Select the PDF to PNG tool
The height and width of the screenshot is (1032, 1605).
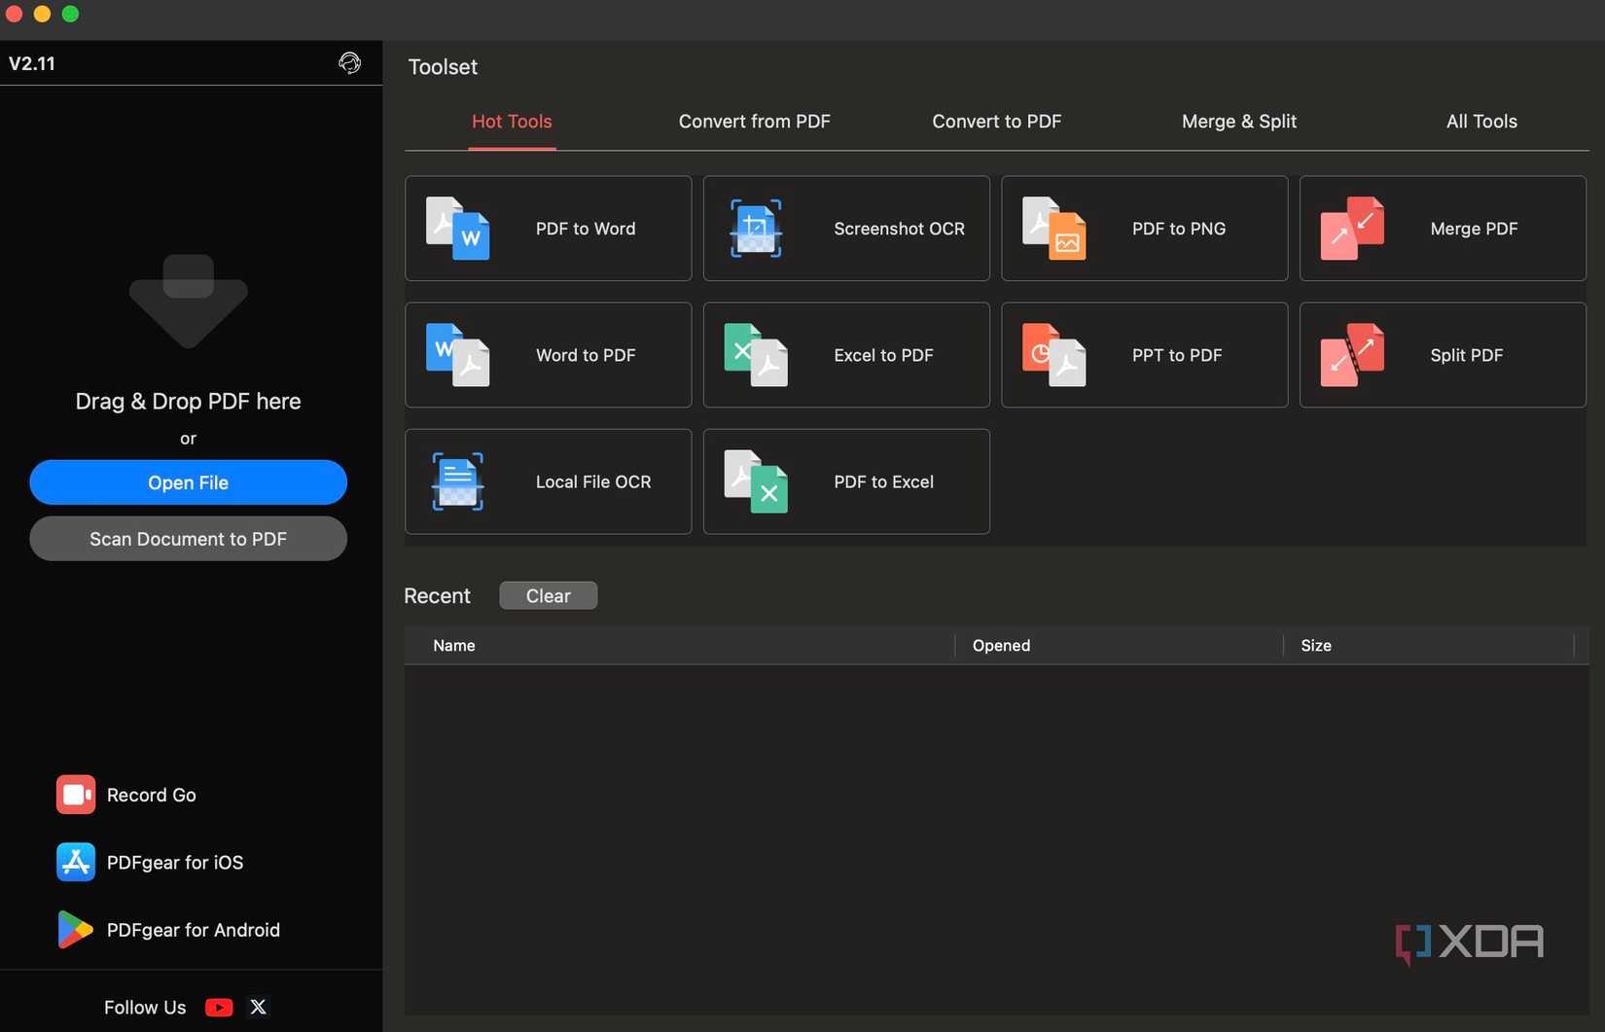pos(1144,229)
